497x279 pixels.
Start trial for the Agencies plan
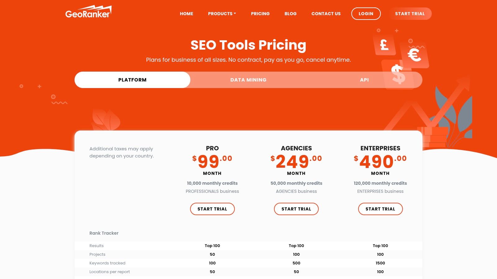point(296,209)
